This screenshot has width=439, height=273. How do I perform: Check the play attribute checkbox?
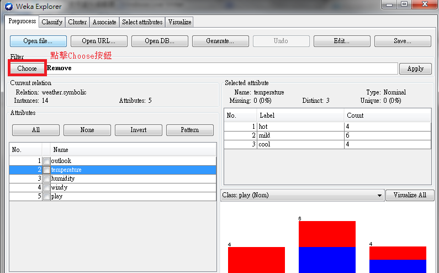coord(46,197)
